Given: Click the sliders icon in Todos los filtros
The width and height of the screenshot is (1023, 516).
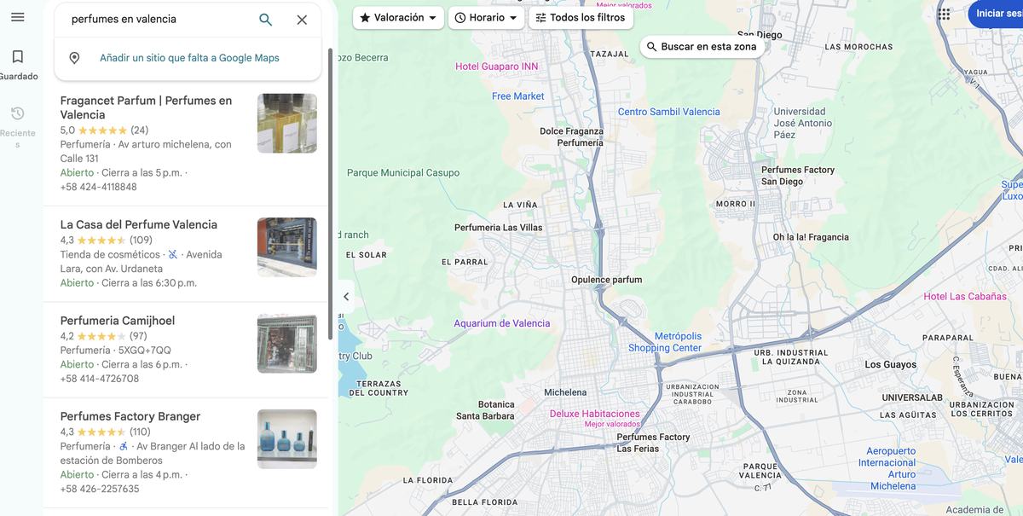Looking at the screenshot, I should pos(540,18).
